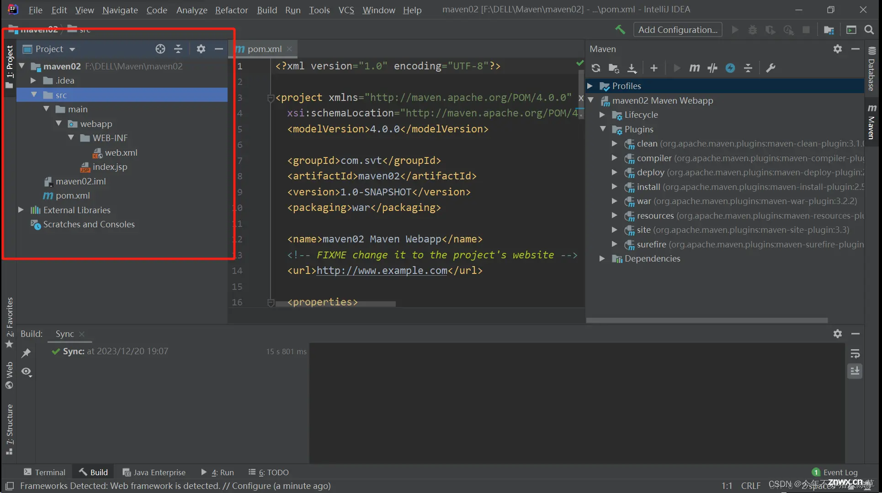Open Maven panel gear options

click(838, 49)
